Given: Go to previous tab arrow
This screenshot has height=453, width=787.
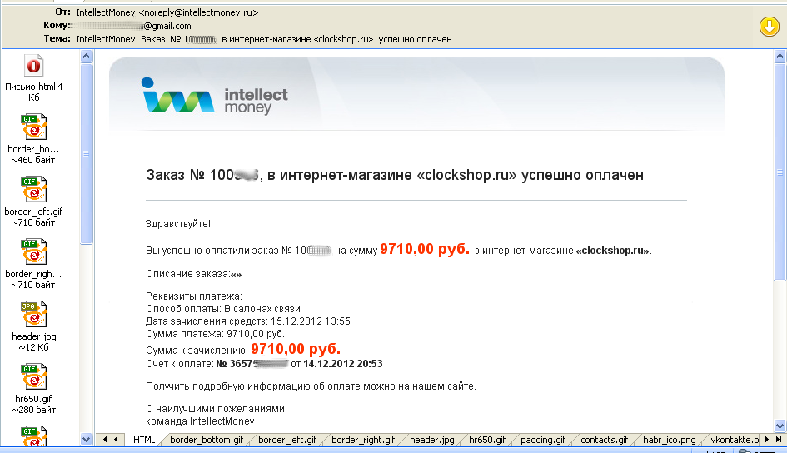Looking at the screenshot, I should coord(116,440).
